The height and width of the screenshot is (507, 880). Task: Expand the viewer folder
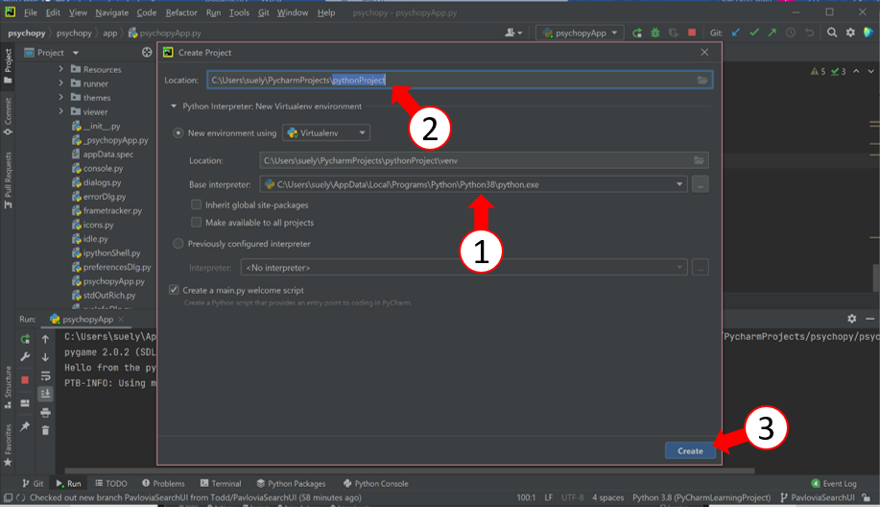(x=61, y=111)
